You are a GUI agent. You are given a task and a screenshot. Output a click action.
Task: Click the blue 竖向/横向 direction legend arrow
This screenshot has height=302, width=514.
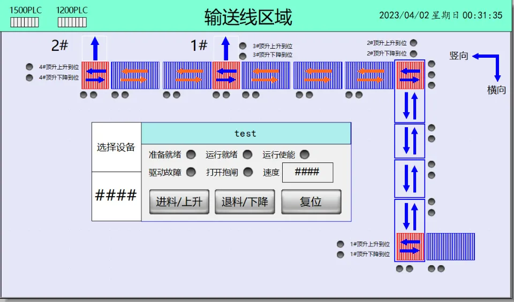click(487, 67)
